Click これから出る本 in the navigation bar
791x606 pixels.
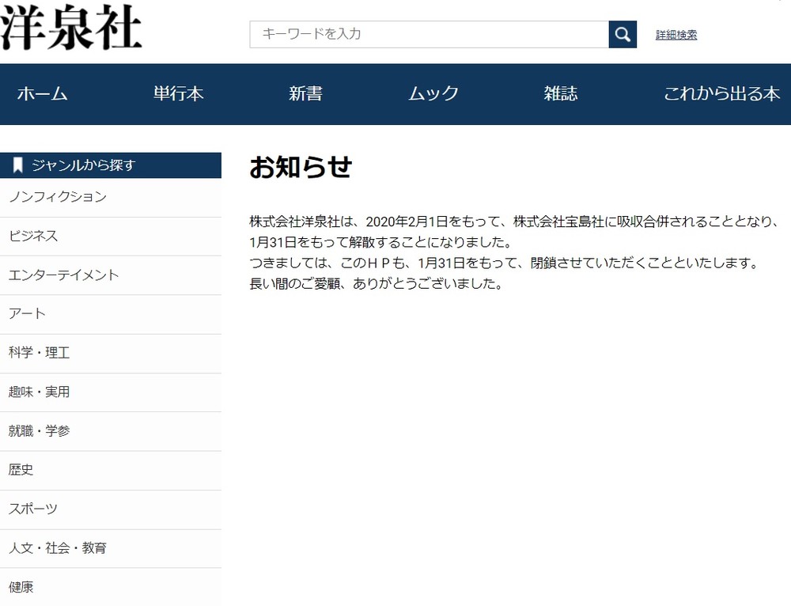point(721,94)
